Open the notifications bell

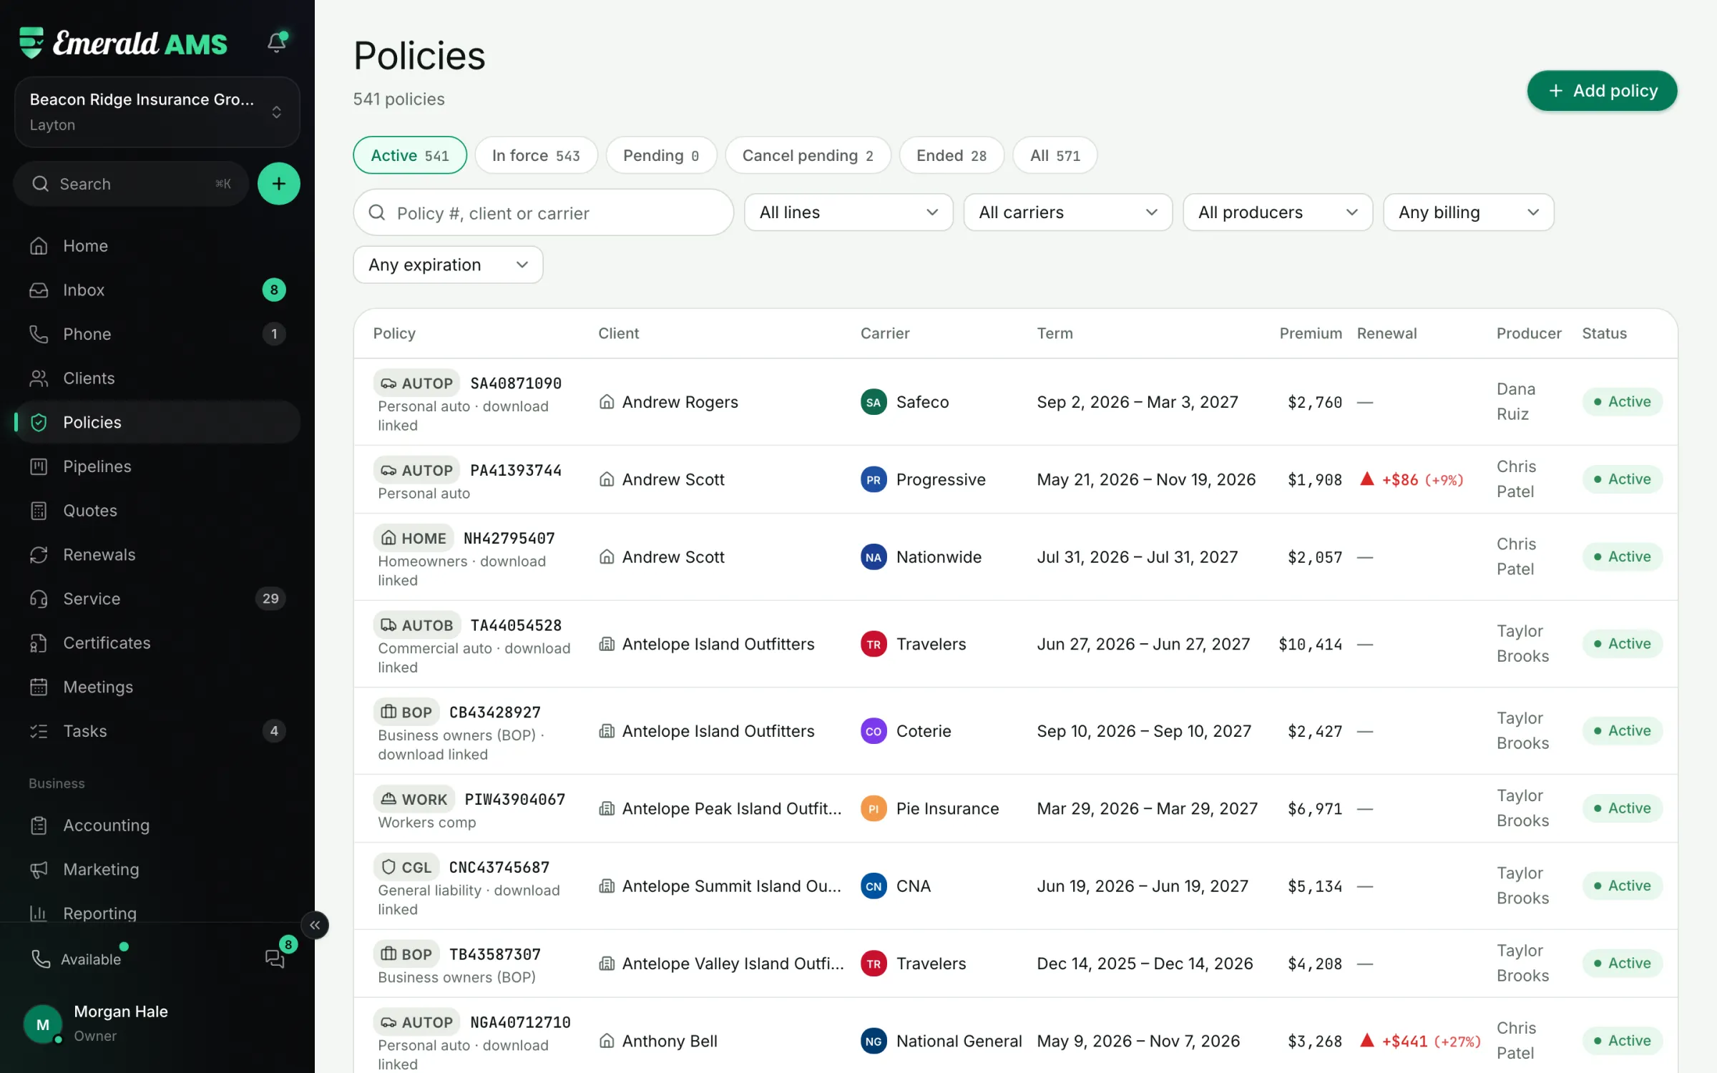[277, 42]
